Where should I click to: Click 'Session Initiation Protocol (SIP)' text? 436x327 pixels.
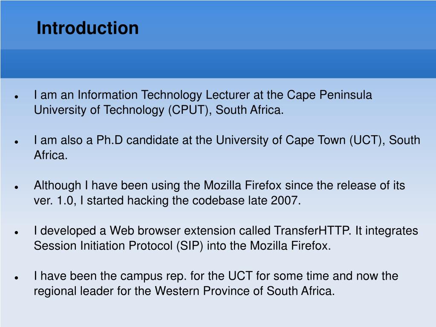[118, 246]
